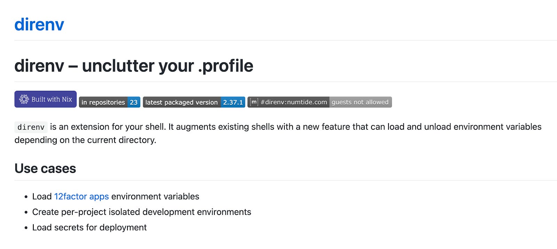Click the "Use cases" section heading
Viewport: 557px width, 249px height.
click(45, 169)
